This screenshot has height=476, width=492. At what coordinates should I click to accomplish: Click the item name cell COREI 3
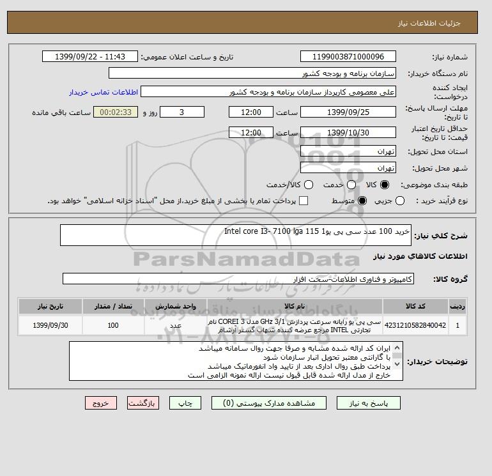(295, 325)
